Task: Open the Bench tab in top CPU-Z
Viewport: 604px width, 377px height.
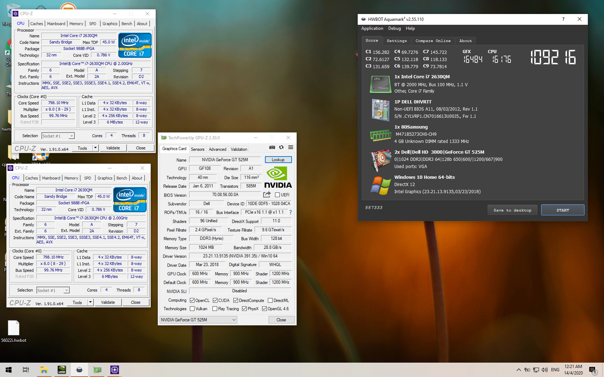Action: 127,24
